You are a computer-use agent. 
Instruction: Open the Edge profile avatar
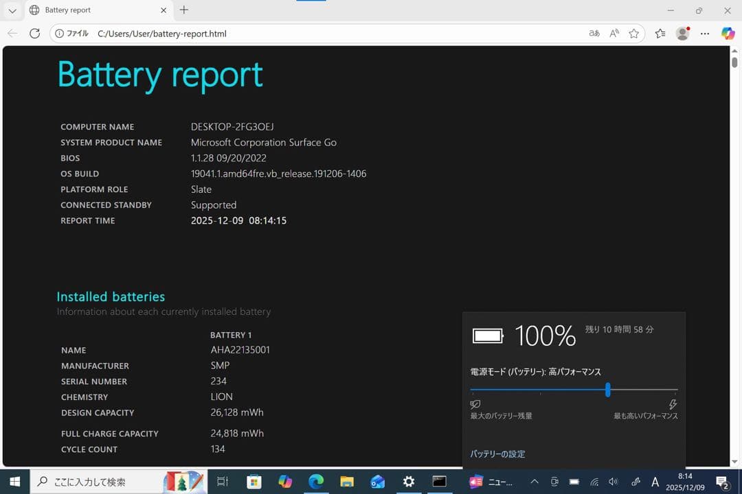(x=682, y=34)
